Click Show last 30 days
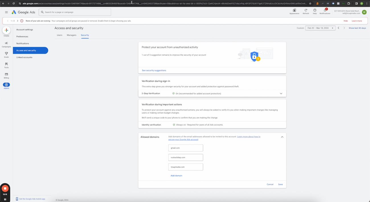This screenshot has height=202, width=370. point(357,28)
